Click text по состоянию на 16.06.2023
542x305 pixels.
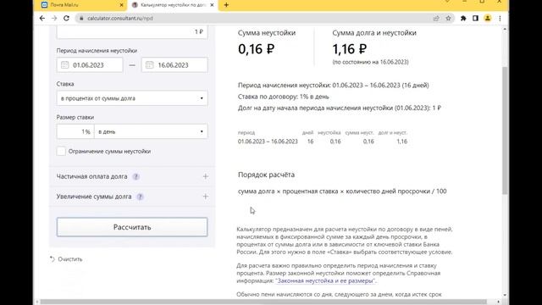point(371,62)
